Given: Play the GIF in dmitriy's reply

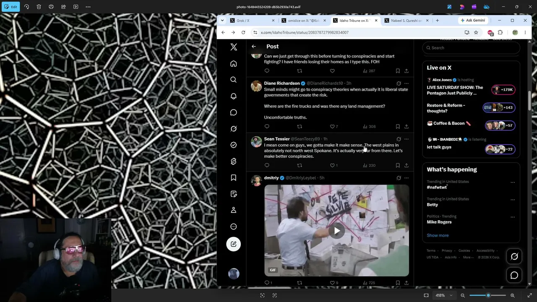Looking at the screenshot, I should click(x=337, y=231).
